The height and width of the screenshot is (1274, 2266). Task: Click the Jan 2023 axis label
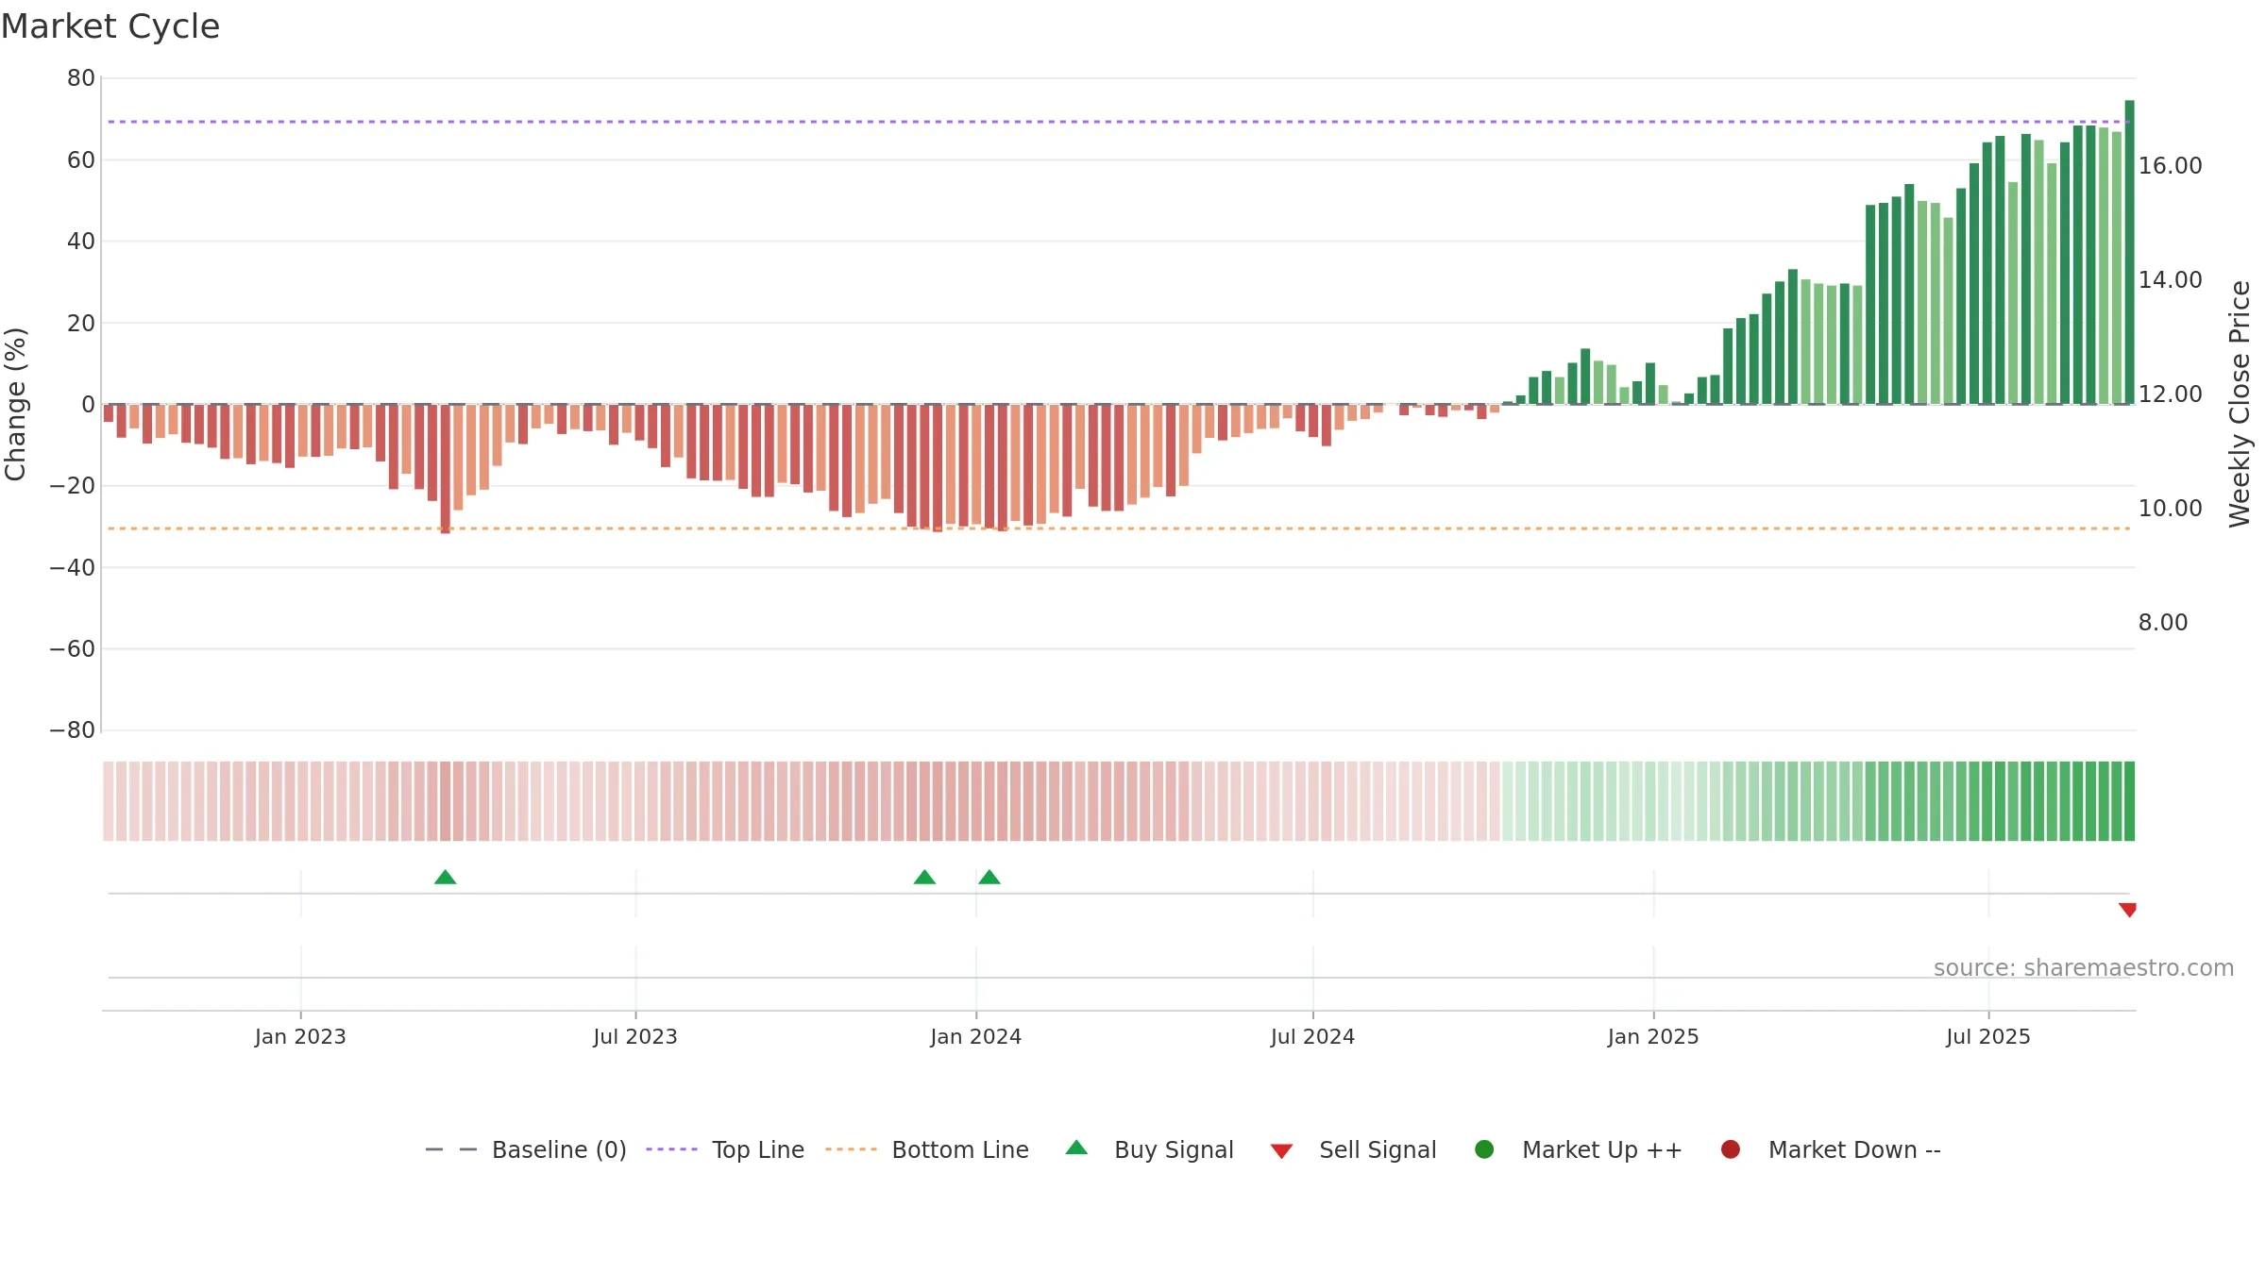(300, 1036)
